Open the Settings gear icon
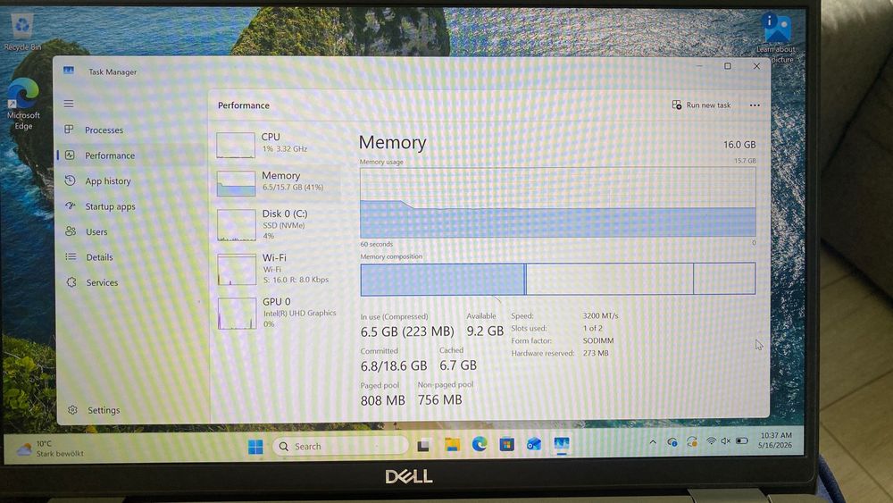This screenshot has height=503, width=893. click(x=72, y=409)
